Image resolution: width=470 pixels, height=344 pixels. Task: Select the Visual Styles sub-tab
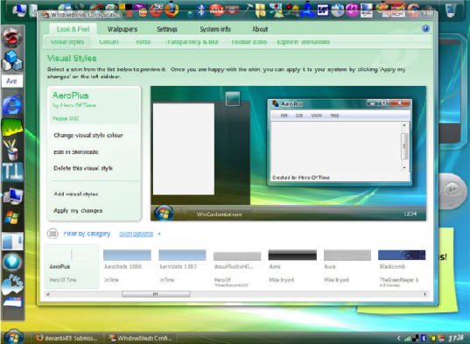pos(67,42)
